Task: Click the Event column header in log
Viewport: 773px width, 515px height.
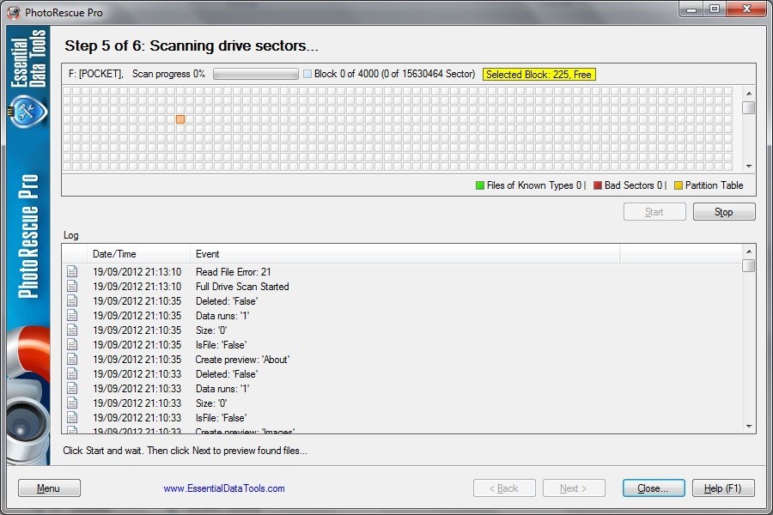Action: click(405, 254)
